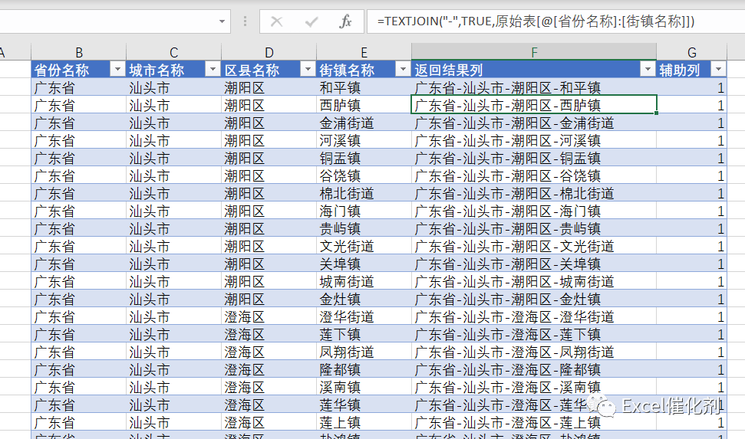
Task: Select result 广东省-汕头市-潮阳区-和平镇
Action: click(x=534, y=87)
